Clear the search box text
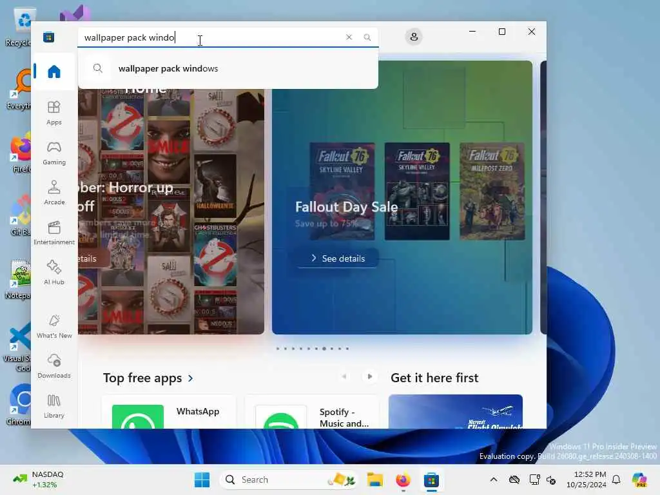The height and width of the screenshot is (495, 660). click(x=349, y=37)
